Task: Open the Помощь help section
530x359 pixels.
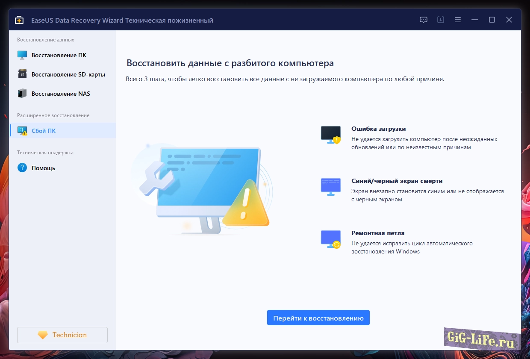Action: [x=43, y=168]
